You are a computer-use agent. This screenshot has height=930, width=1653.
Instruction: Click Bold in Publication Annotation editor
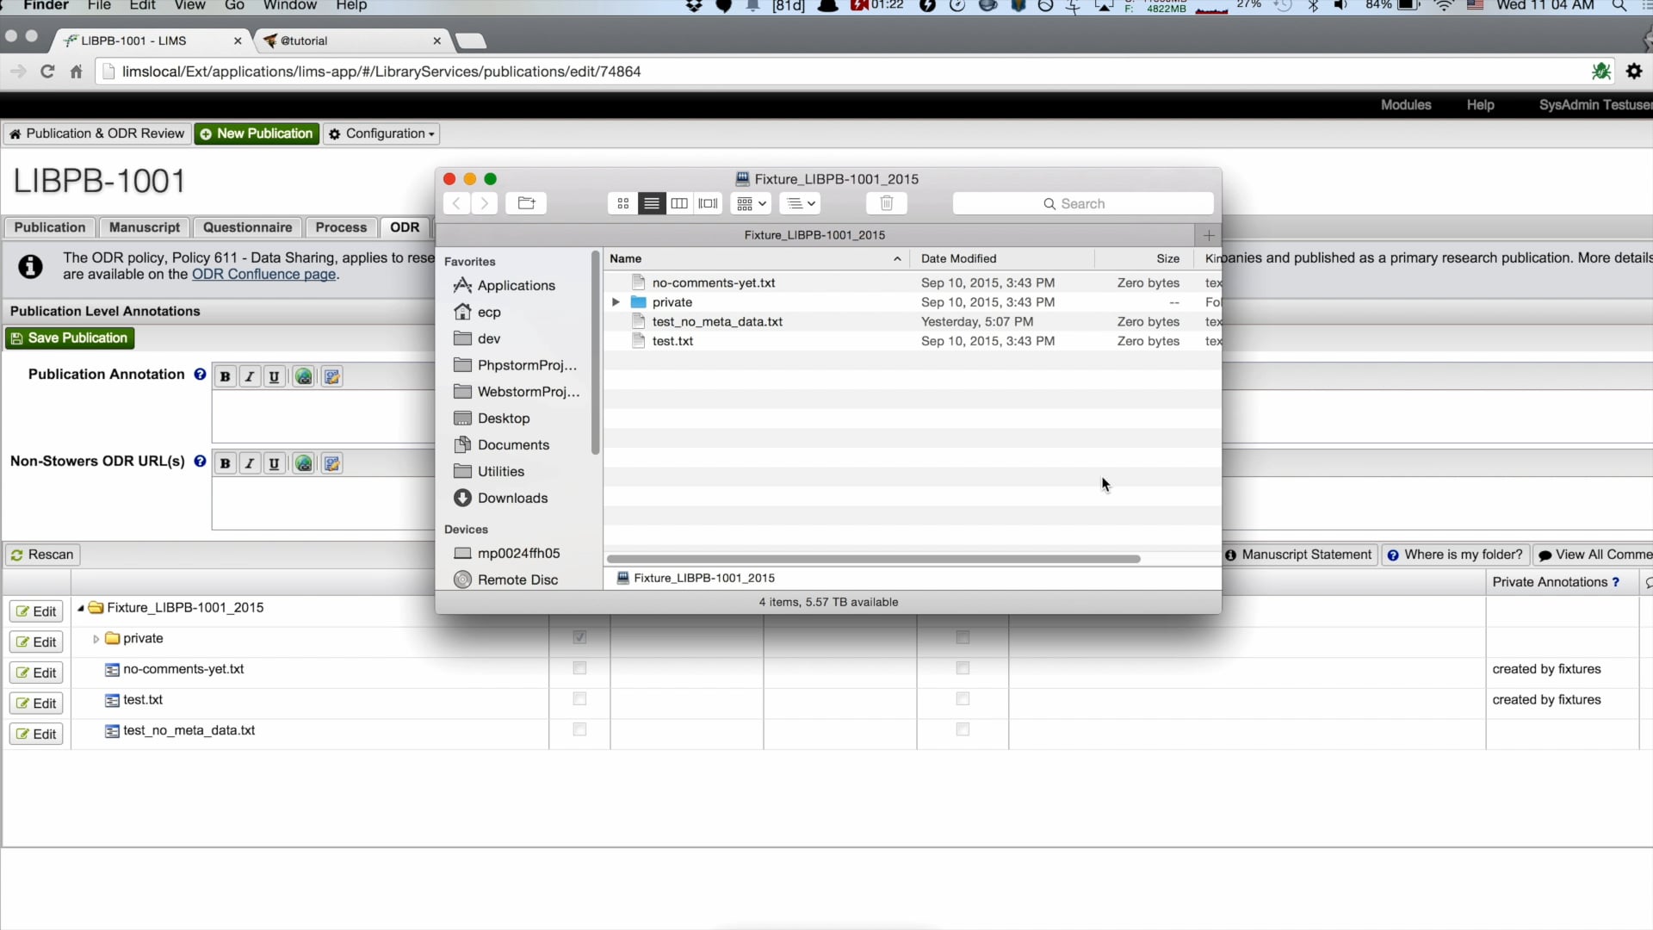[x=226, y=377]
